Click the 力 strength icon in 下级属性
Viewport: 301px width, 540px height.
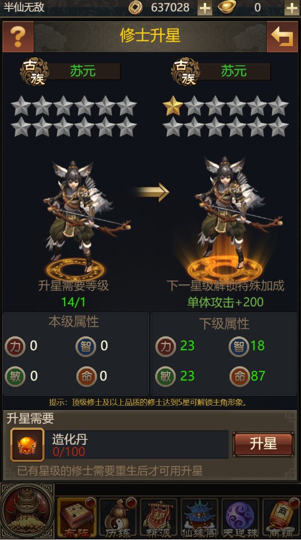[166, 346]
